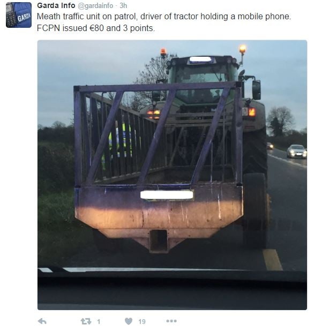Open the Garda Info profile avatar
The height and width of the screenshot is (332, 314).
pyautogui.click(x=19, y=15)
